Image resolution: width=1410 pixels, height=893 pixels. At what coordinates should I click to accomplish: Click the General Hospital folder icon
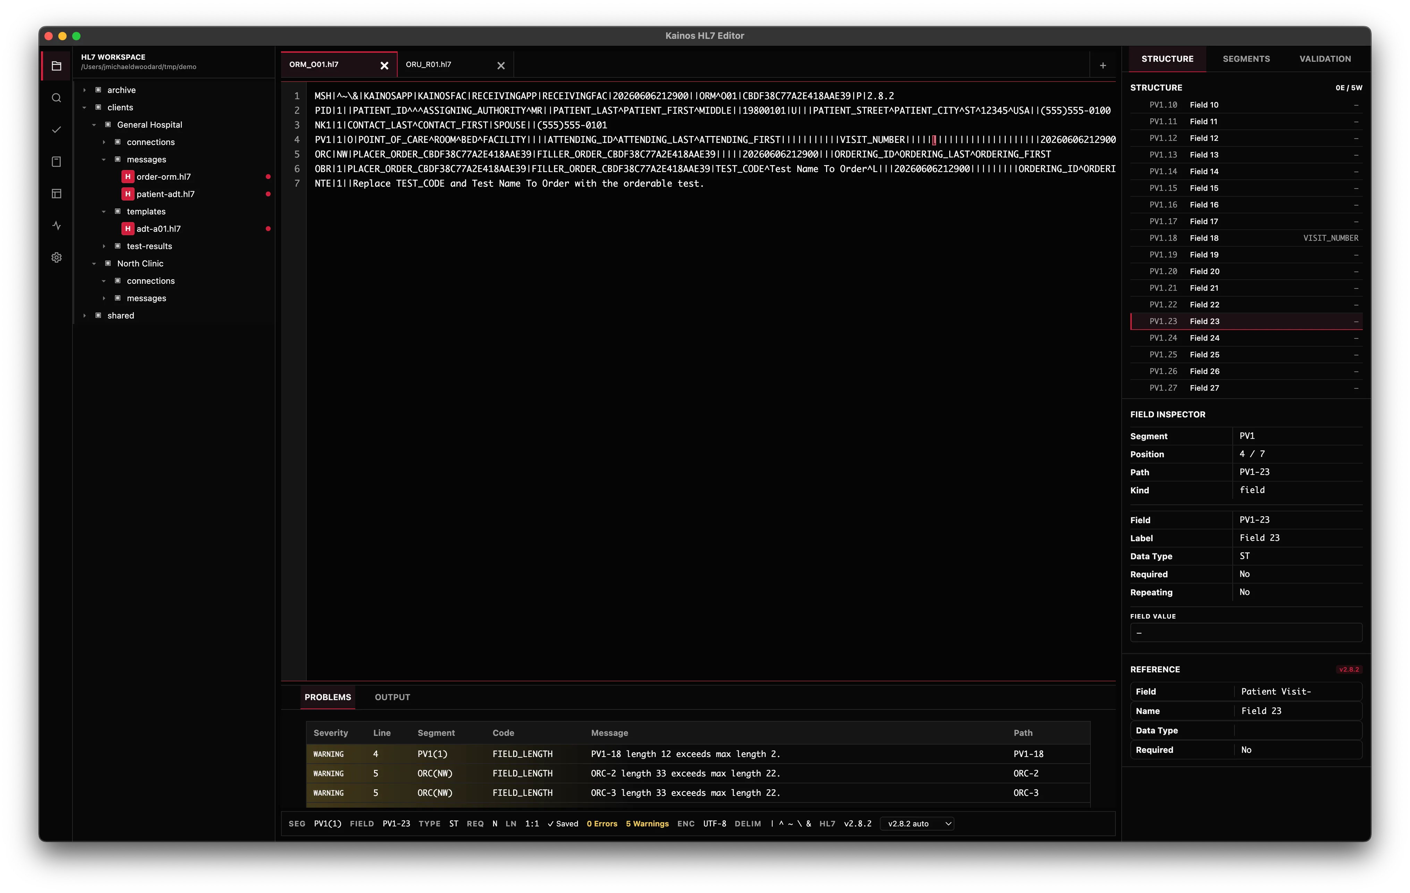coord(108,124)
